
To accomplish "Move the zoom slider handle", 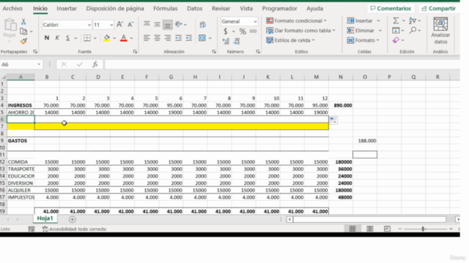I will pyautogui.click(x=423, y=229).
